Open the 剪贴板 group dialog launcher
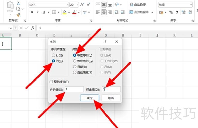 click(x=25, y=21)
